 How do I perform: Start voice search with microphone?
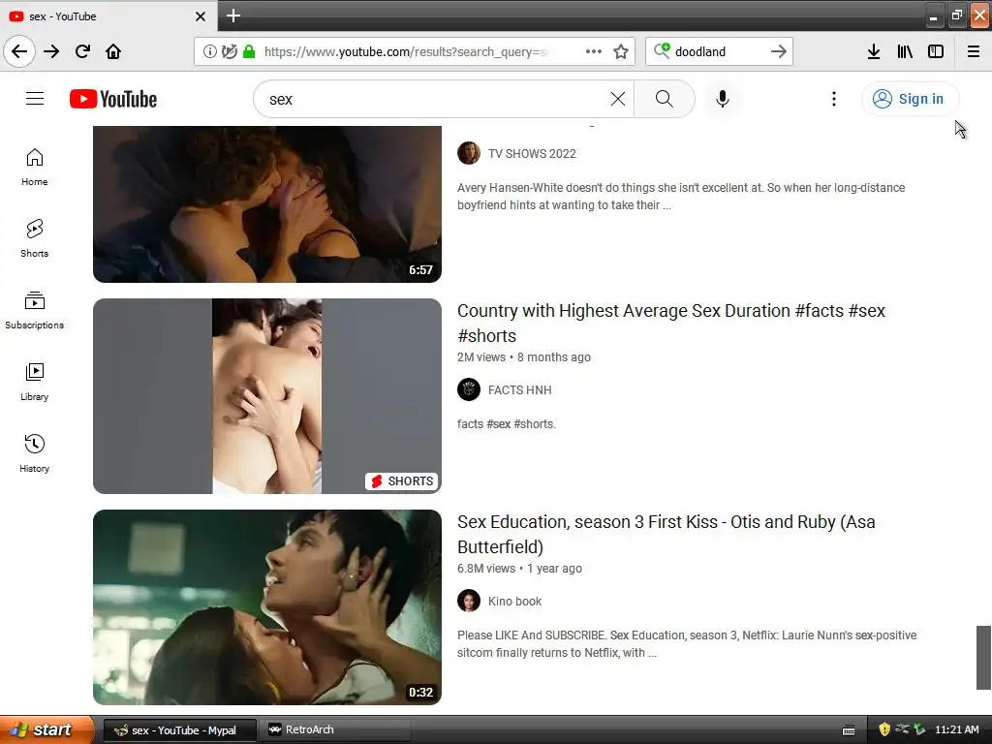click(723, 99)
